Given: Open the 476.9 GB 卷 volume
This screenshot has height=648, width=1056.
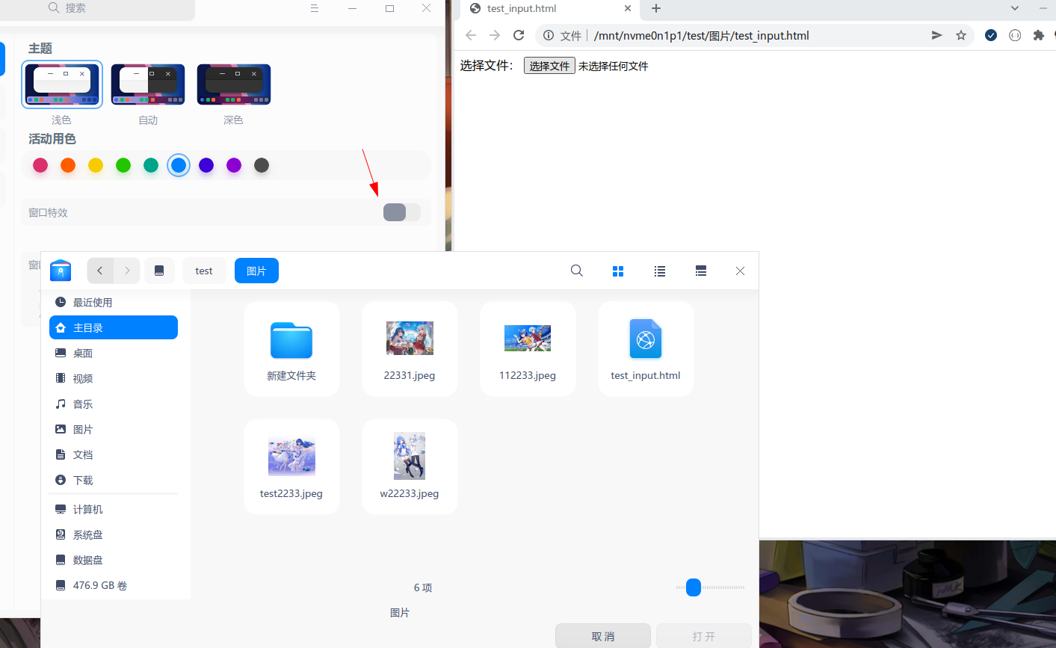Looking at the screenshot, I should point(114,585).
